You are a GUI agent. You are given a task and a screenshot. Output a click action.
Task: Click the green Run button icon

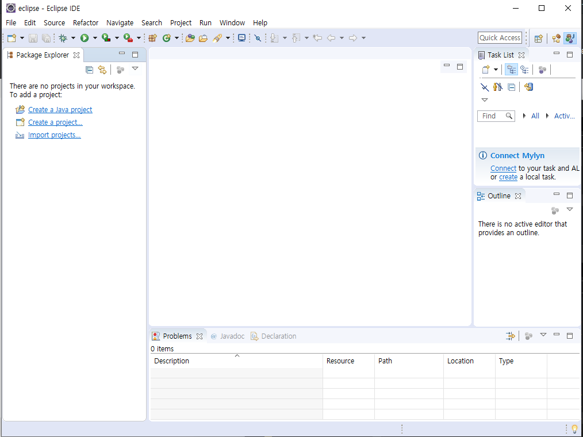pos(85,38)
